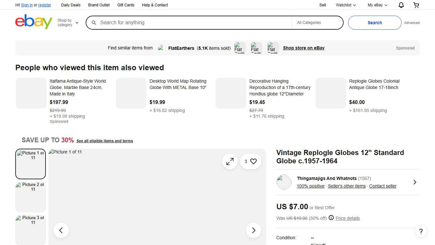Expand the Watchlist dropdown
The image size is (435, 245).
(346, 5)
